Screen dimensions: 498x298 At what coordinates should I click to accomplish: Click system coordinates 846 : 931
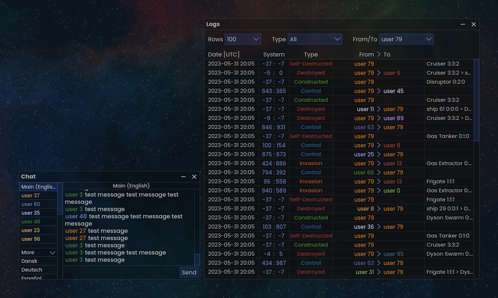274,127
